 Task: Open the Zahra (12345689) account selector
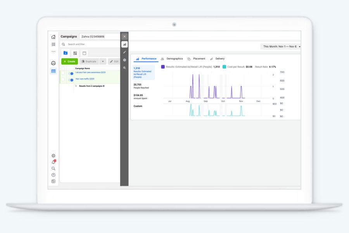click(x=100, y=37)
